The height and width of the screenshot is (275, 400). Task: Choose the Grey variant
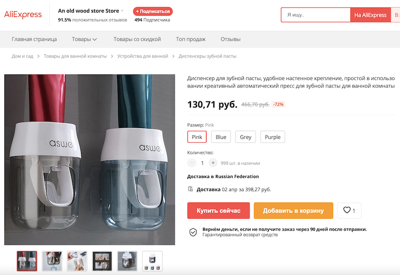pyautogui.click(x=245, y=137)
